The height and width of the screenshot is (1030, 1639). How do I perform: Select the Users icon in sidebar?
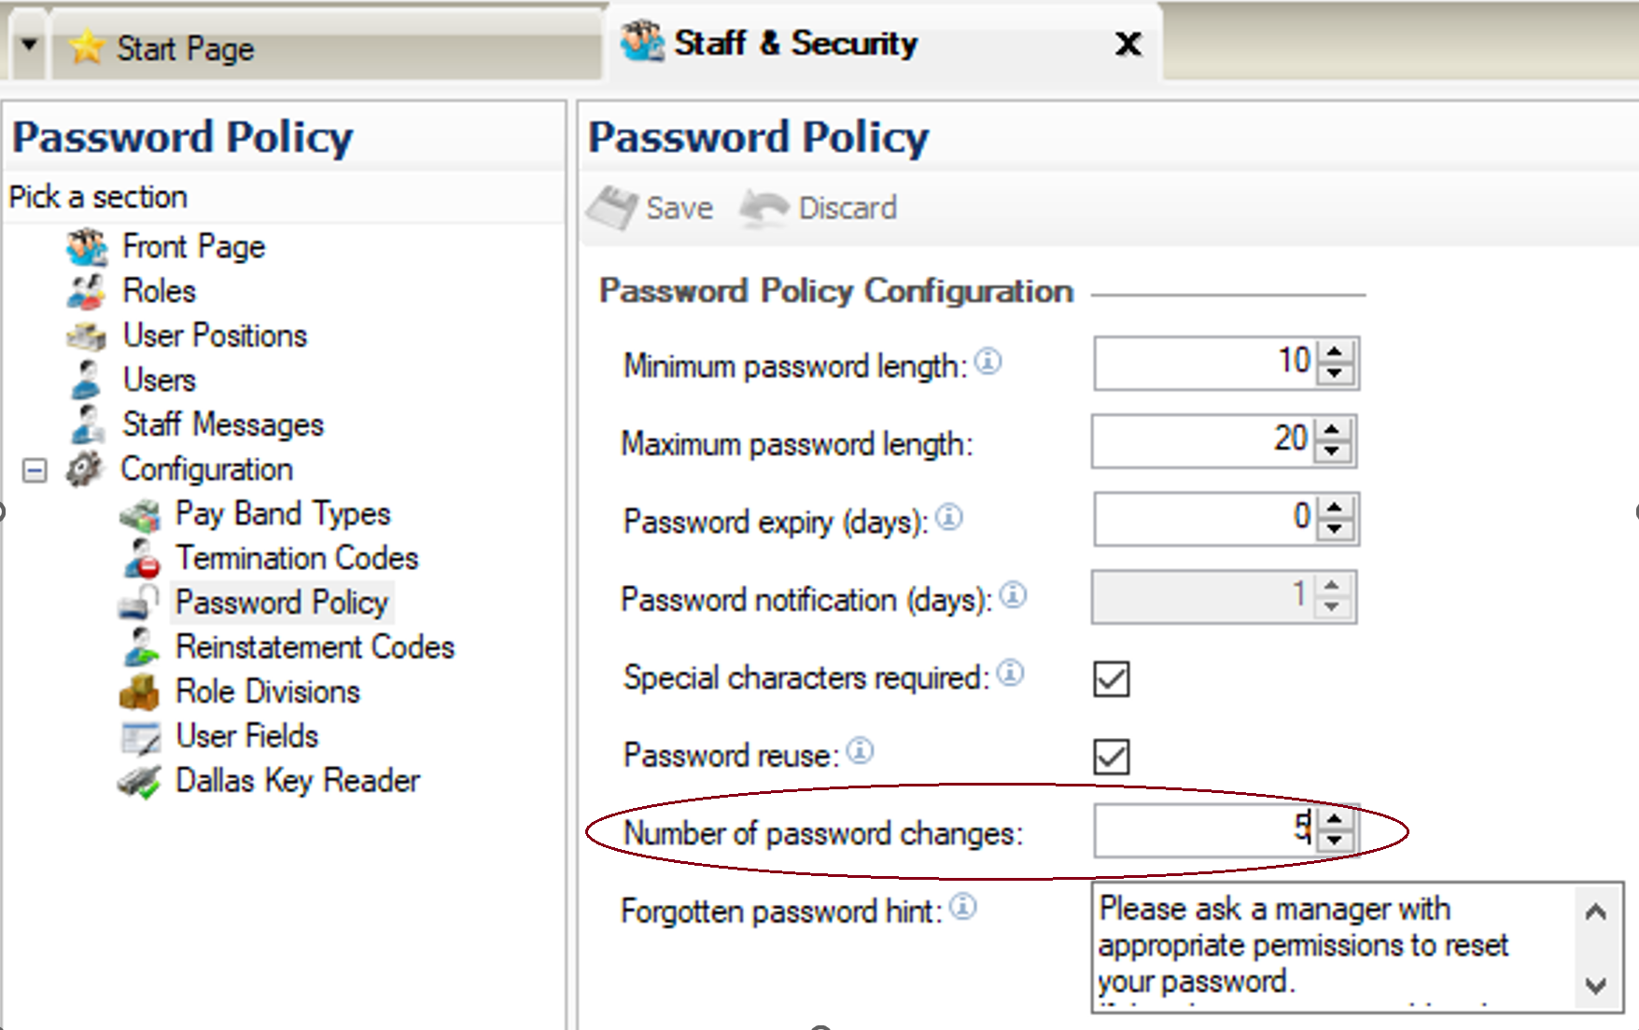point(86,380)
